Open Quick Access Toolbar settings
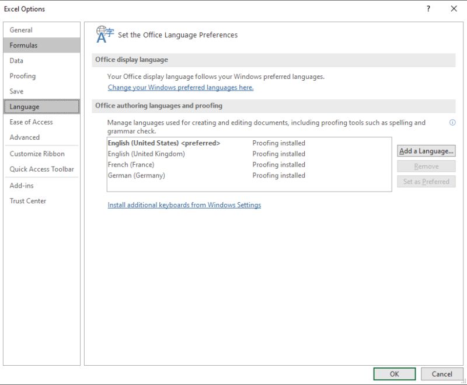The width and height of the screenshot is (467, 385). coord(41,169)
